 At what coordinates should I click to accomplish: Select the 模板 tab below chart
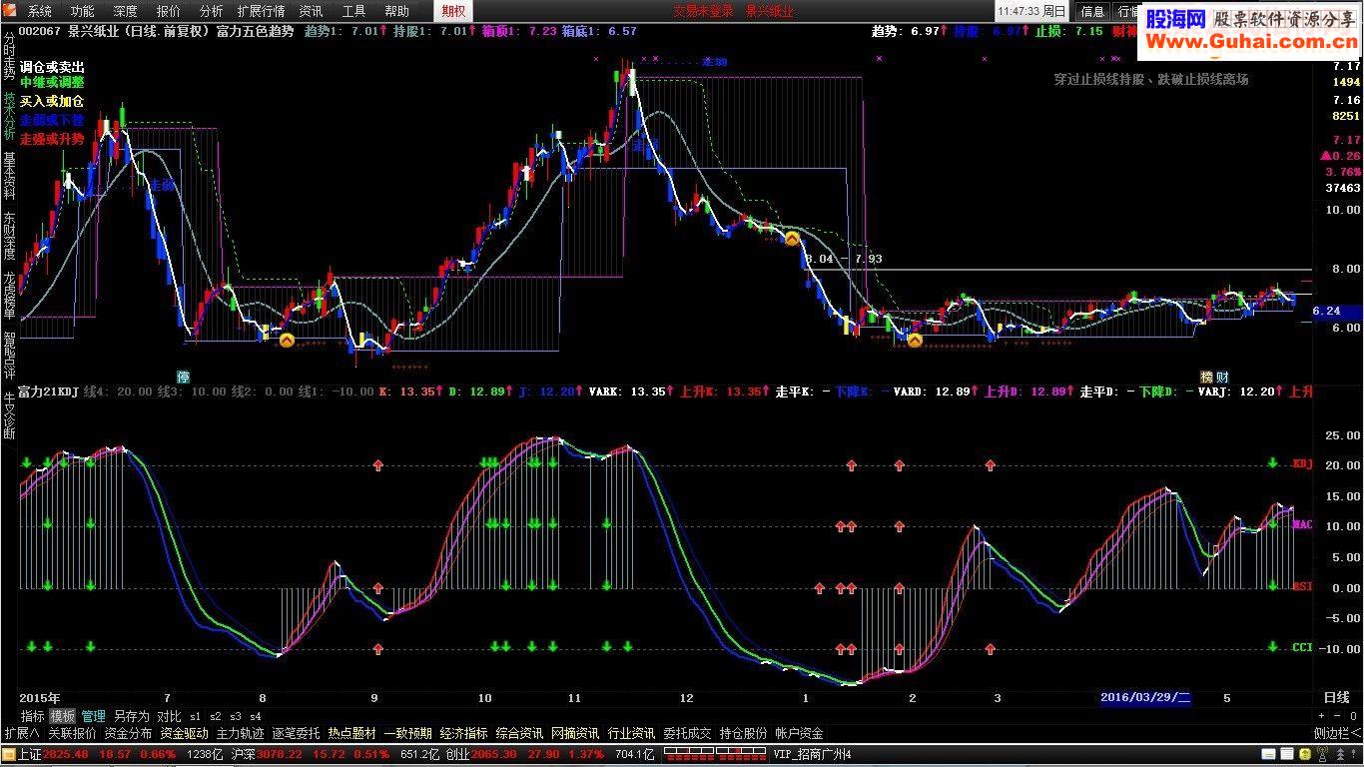63,716
